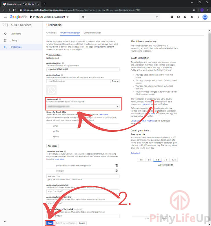This screenshot has width=211, height=226.
Task: Open the Scopes Learn more link
Action: (x=103, y=114)
